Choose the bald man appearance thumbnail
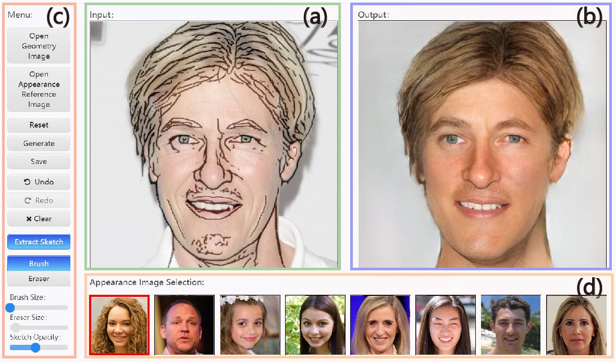This screenshot has width=616, height=362. coord(184,325)
